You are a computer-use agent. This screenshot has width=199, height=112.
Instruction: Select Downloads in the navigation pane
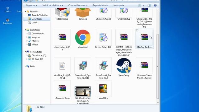(37, 19)
